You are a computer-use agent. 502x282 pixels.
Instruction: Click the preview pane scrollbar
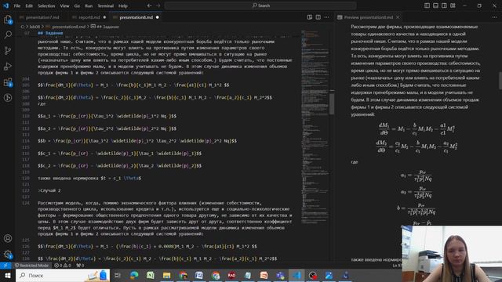point(500,81)
